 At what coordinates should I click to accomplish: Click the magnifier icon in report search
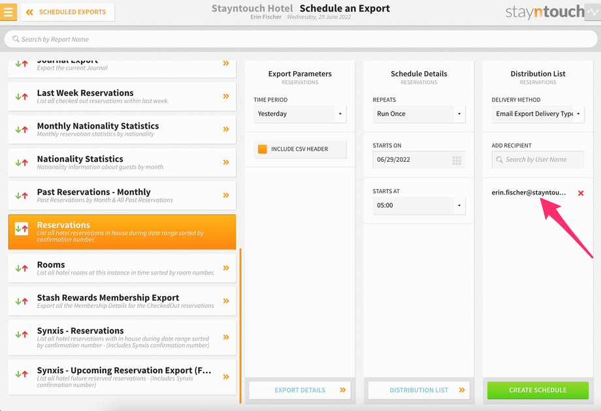(16, 39)
